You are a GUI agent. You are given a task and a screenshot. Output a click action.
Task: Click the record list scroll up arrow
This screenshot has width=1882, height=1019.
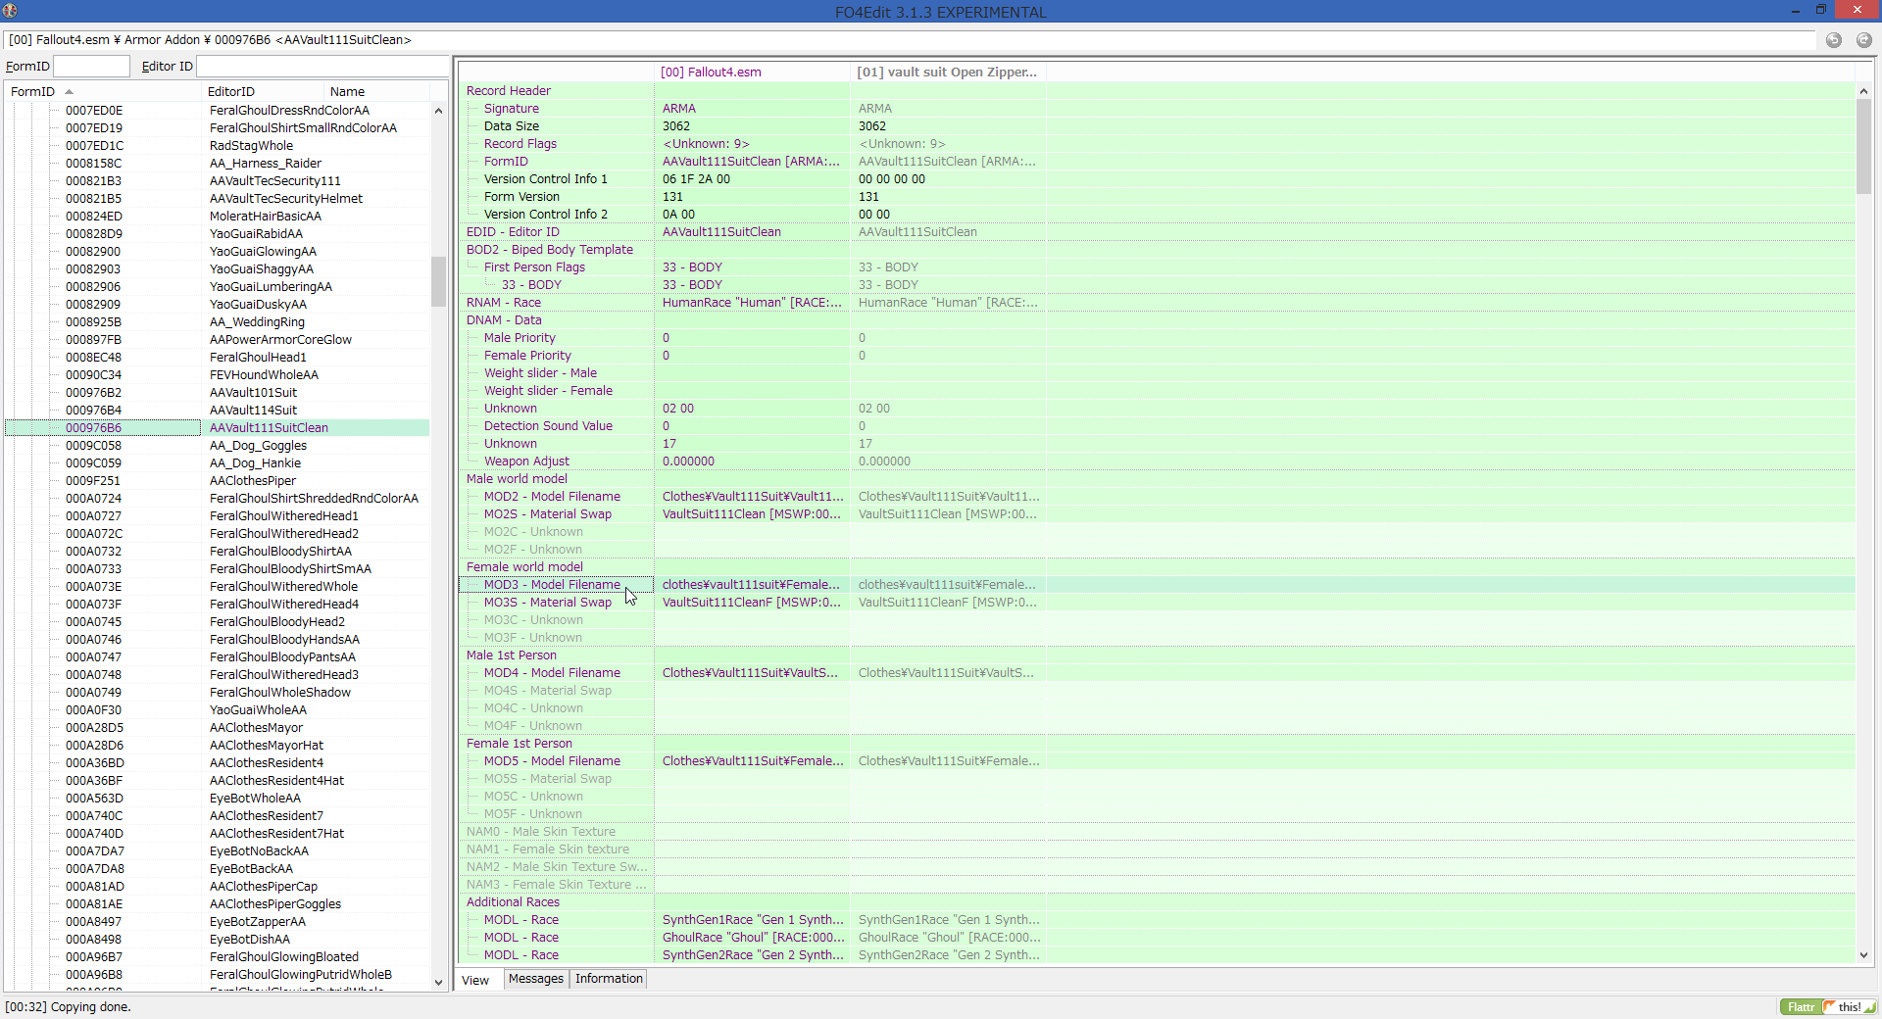[438, 111]
